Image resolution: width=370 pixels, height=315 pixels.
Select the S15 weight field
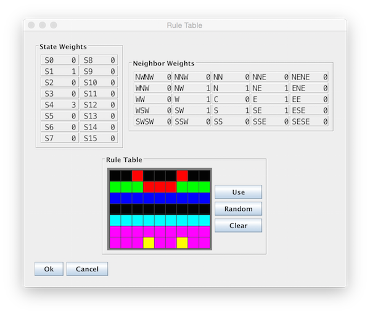pyautogui.click(x=99, y=138)
